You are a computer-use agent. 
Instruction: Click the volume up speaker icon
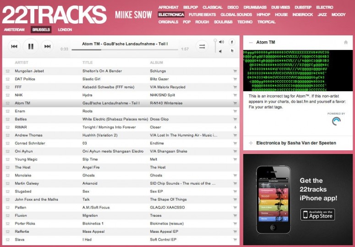tap(221, 42)
